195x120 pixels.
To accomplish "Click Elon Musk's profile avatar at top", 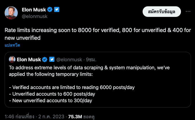I will coord(11,13).
